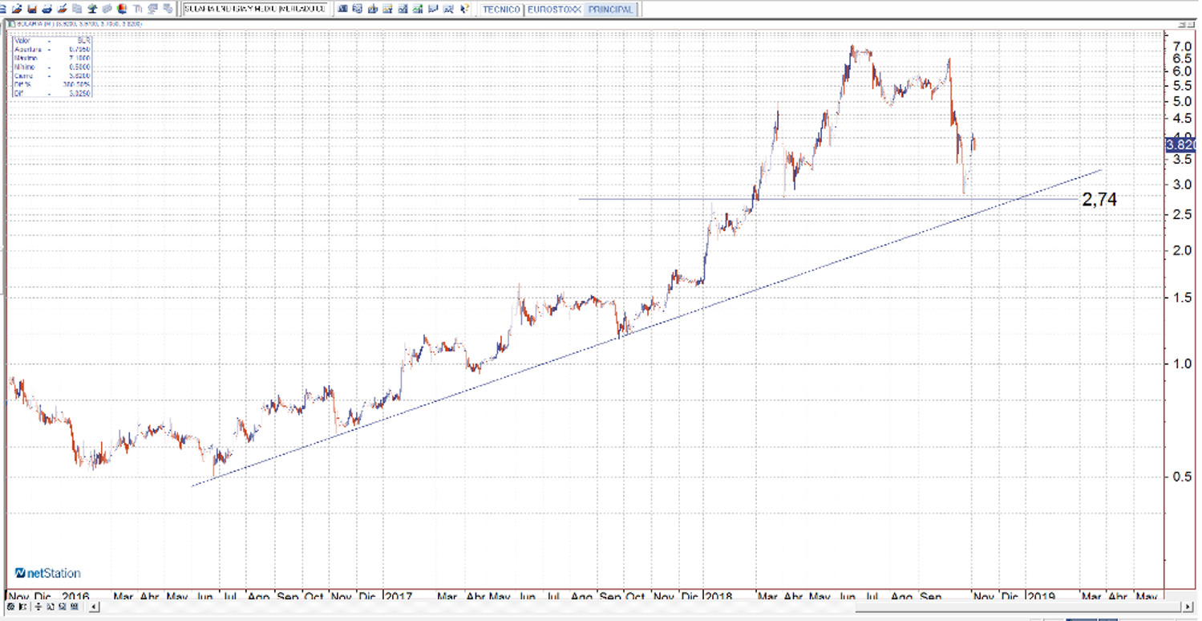The height and width of the screenshot is (621, 1202).
Task: Click the first blue icon right of the symbol field
Action: point(342,9)
